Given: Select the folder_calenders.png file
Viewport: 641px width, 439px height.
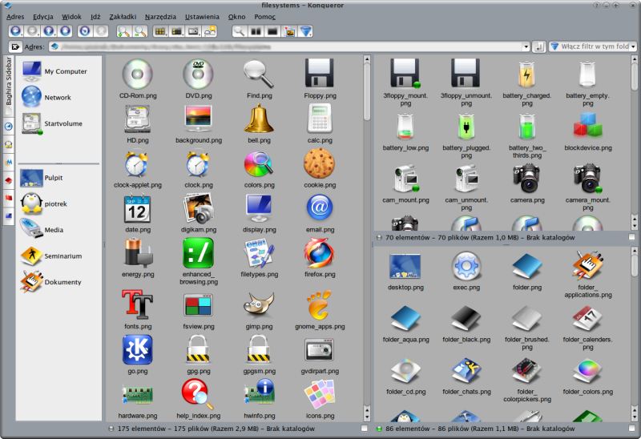Looking at the screenshot, I should [x=588, y=327].
